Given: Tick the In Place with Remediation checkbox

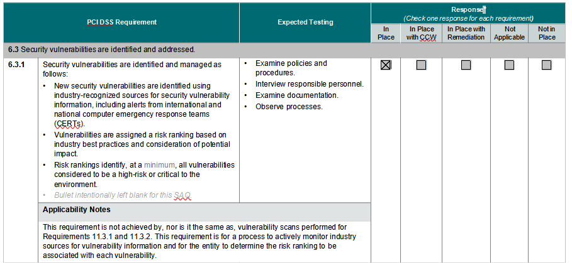Looking at the screenshot, I should click(466, 65).
